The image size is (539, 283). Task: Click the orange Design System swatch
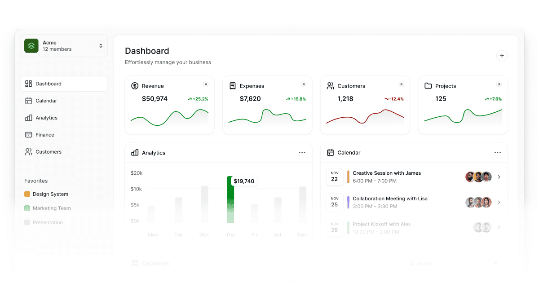click(x=28, y=194)
